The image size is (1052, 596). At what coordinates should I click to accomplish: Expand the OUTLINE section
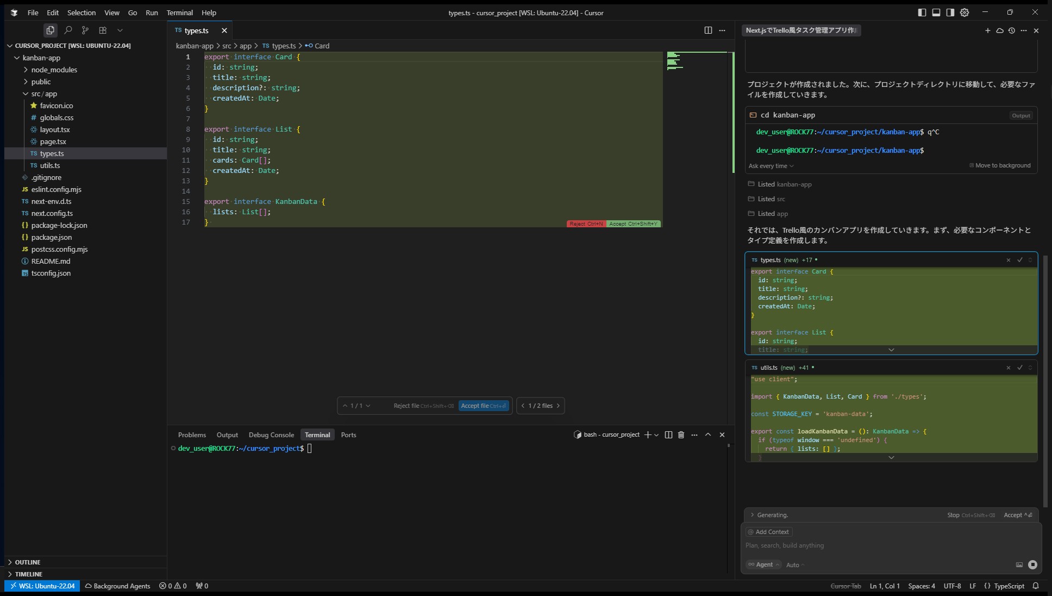[28, 562]
